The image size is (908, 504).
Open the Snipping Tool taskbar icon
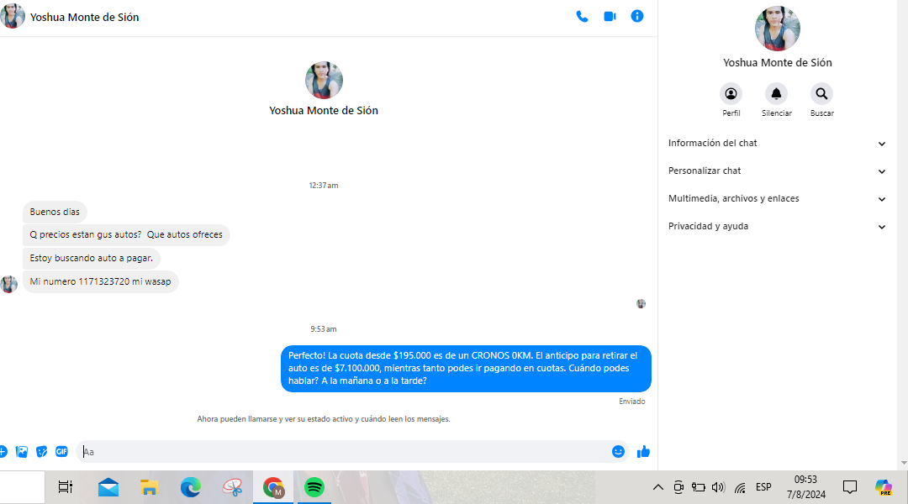(232, 487)
